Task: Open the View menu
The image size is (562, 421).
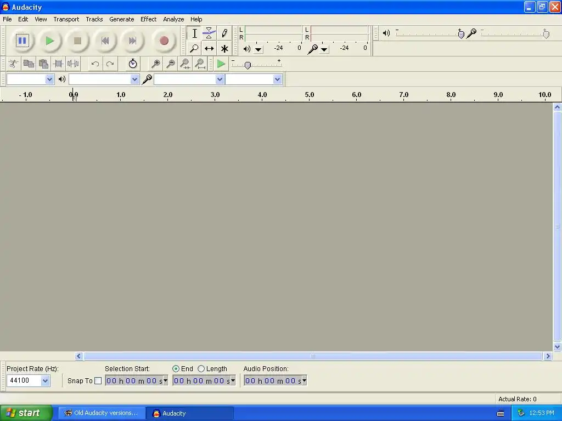Action: [x=41, y=19]
